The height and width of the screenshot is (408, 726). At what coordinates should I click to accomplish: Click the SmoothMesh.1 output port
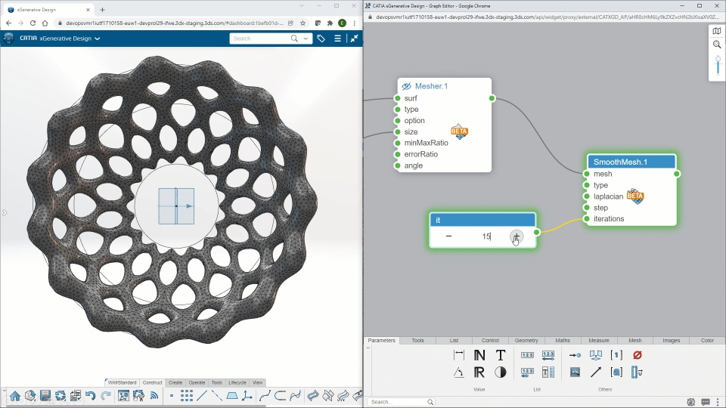pyautogui.click(x=677, y=174)
